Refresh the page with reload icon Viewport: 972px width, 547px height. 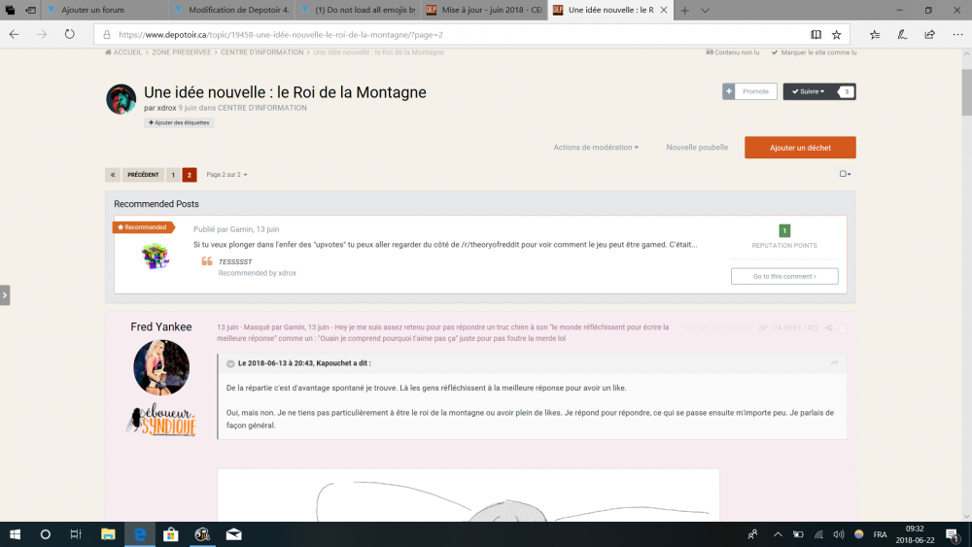[x=70, y=34]
